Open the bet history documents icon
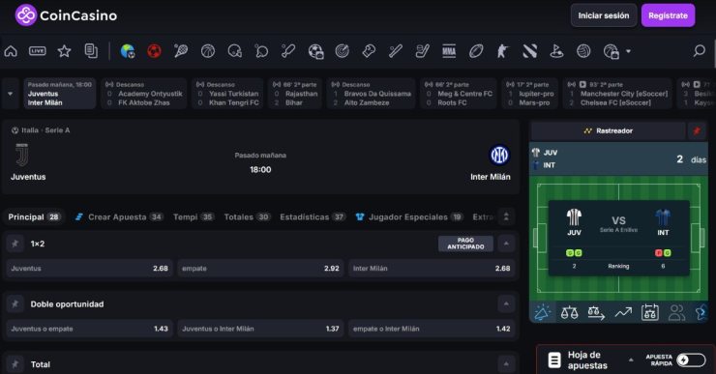 coord(91,51)
